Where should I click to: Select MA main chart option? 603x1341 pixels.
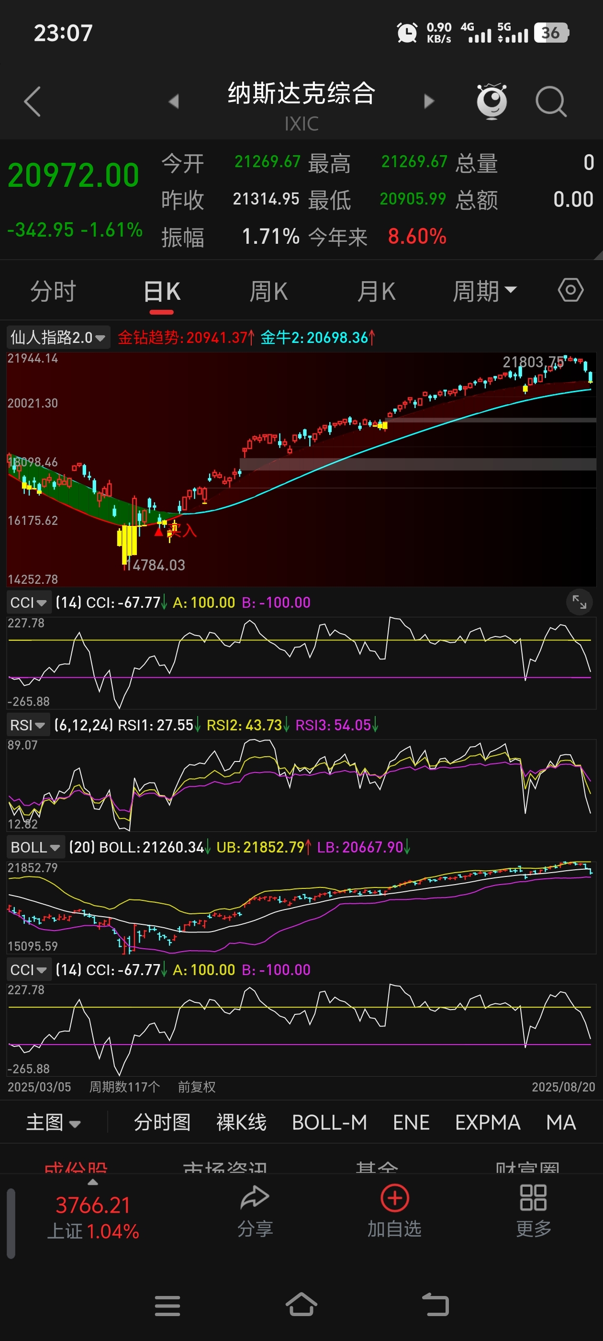(x=561, y=1122)
